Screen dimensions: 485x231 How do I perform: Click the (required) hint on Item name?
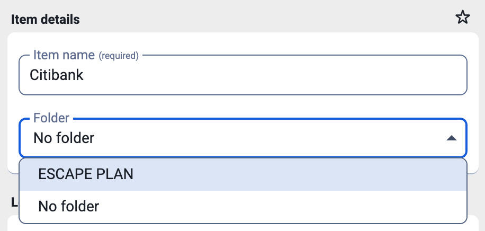[x=119, y=56]
